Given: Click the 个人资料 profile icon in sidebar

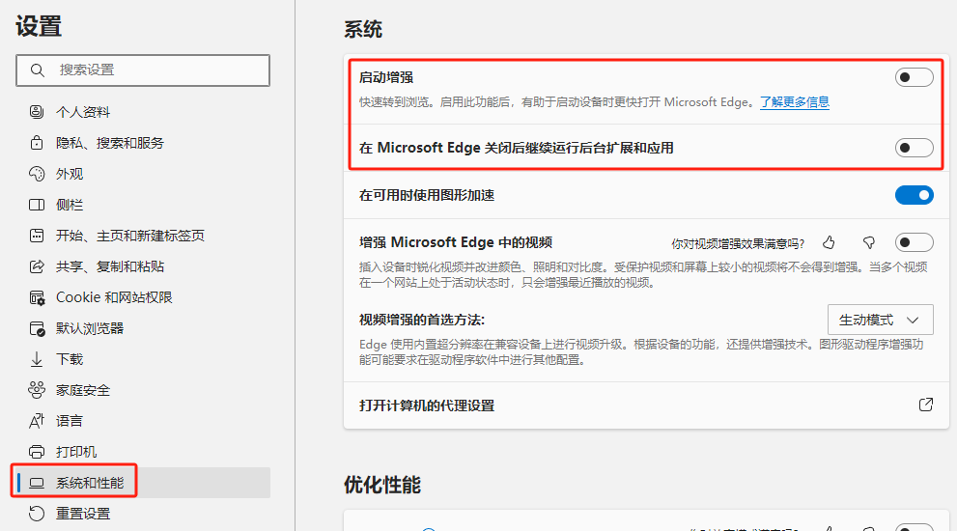Looking at the screenshot, I should click(x=37, y=112).
